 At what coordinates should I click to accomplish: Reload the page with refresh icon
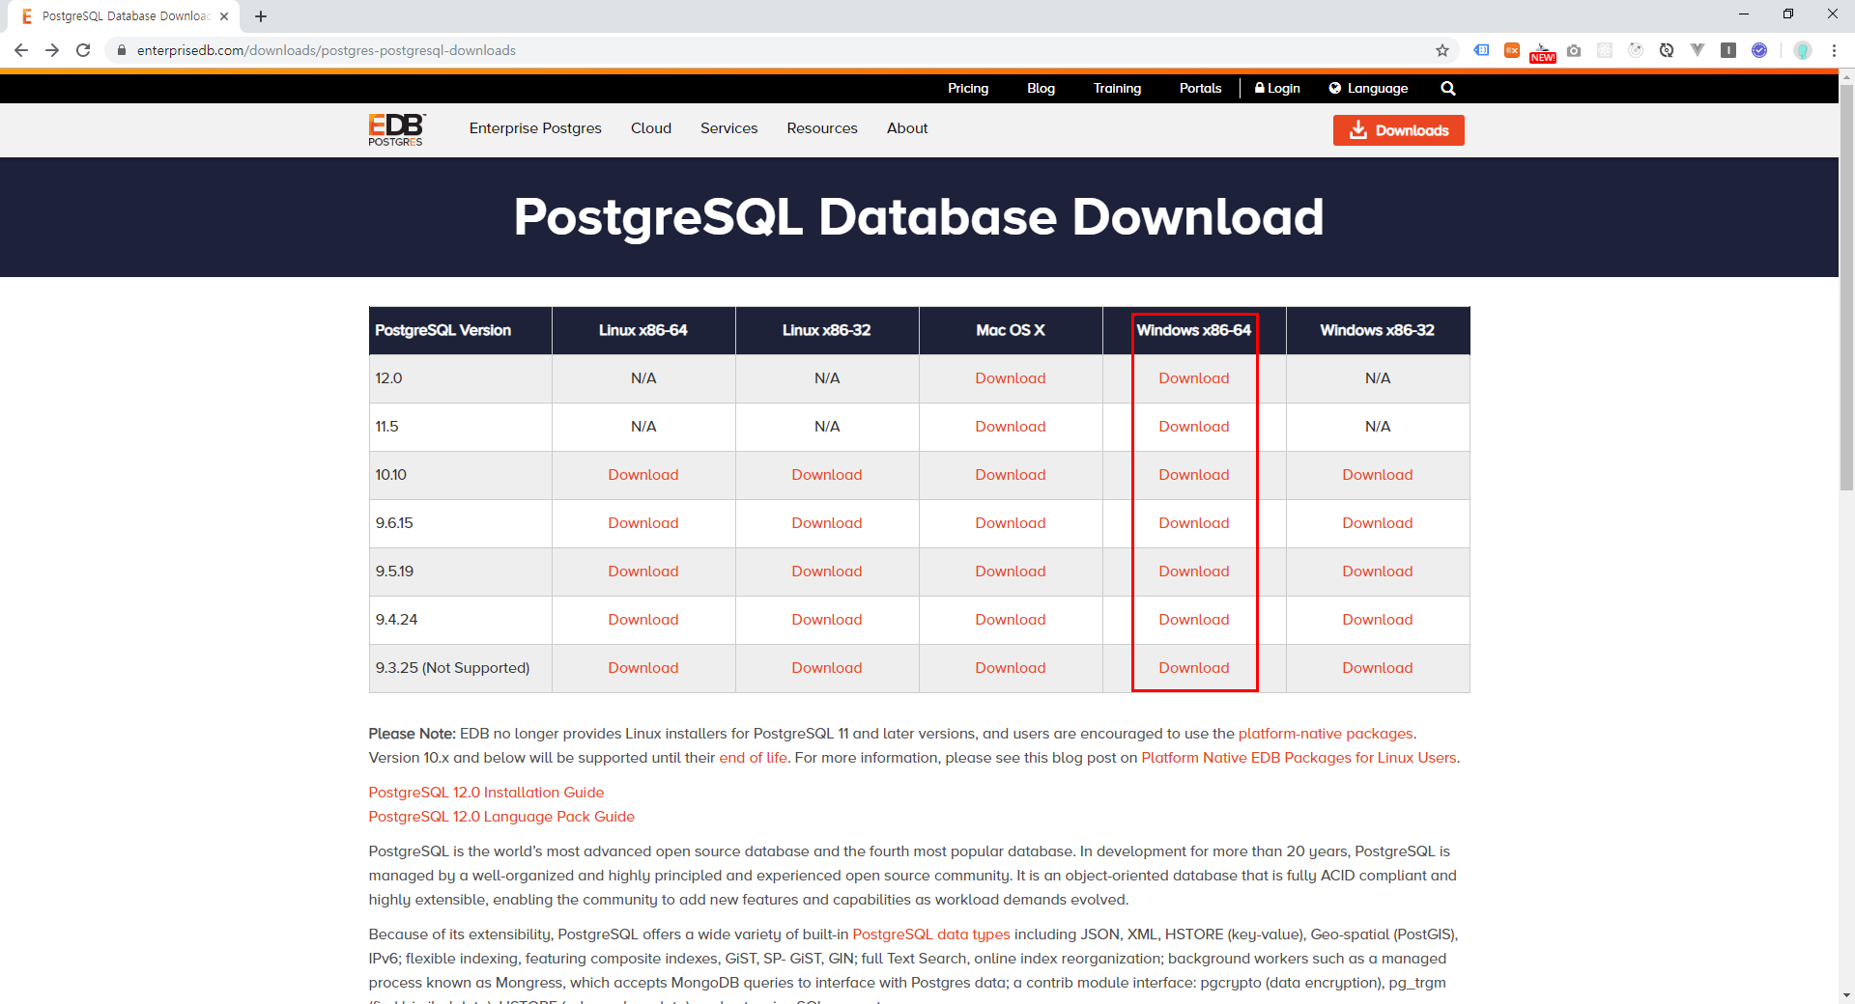[83, 50]
